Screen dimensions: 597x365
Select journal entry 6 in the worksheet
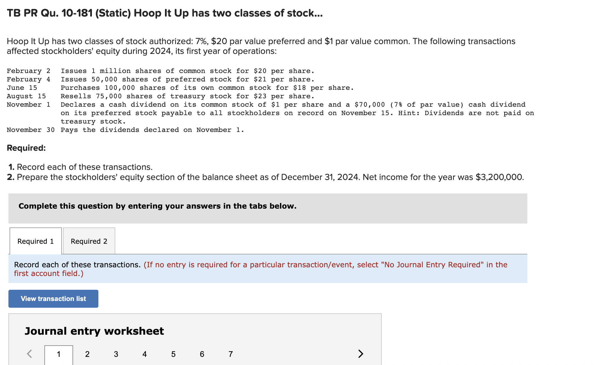pos(202,354)
